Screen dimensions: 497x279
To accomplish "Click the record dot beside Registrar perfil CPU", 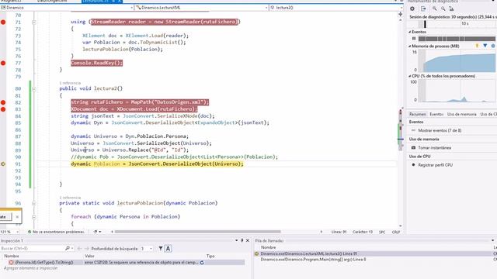I will (x=413, y=165).
